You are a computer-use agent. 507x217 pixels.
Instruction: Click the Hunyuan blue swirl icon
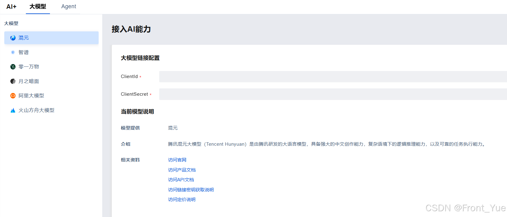click(x=13, y=38)
